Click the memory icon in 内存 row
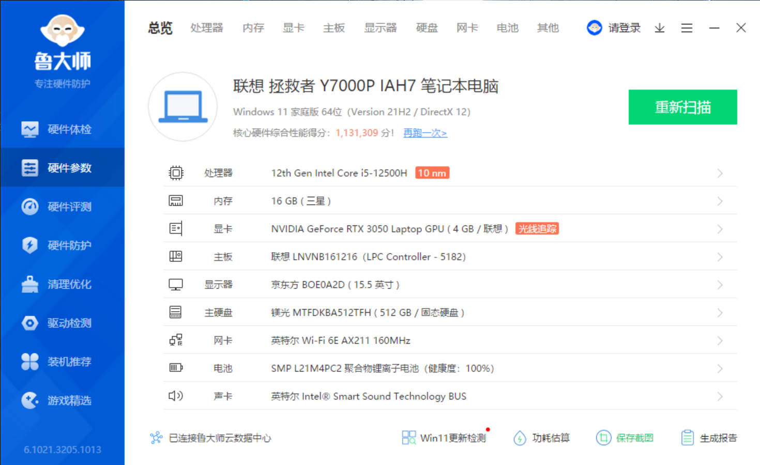Viewport: 760px width, 465px height. [x=176, y=200]
